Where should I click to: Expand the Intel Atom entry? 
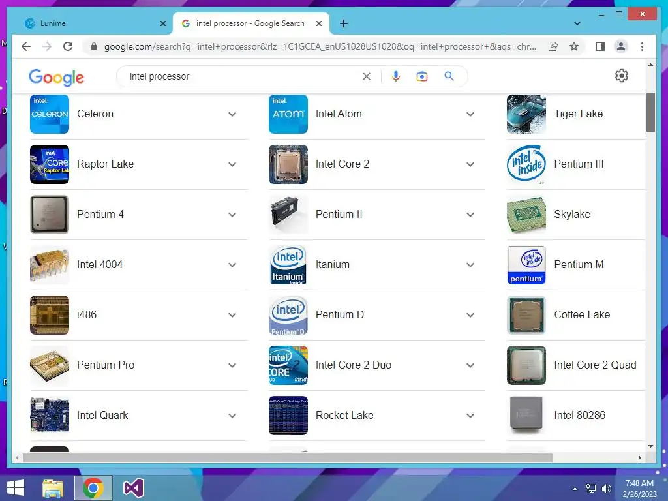[x=470, y=114]
